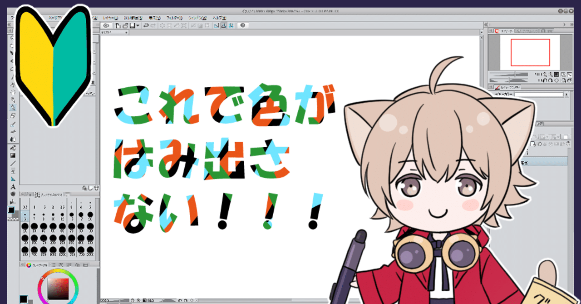Click the Open file icon in command bar
Screen dimensions: 581x304
tap(125, 25)
